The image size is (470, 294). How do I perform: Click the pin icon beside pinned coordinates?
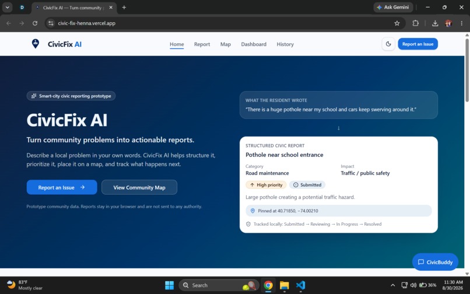[x=252, y=211]
